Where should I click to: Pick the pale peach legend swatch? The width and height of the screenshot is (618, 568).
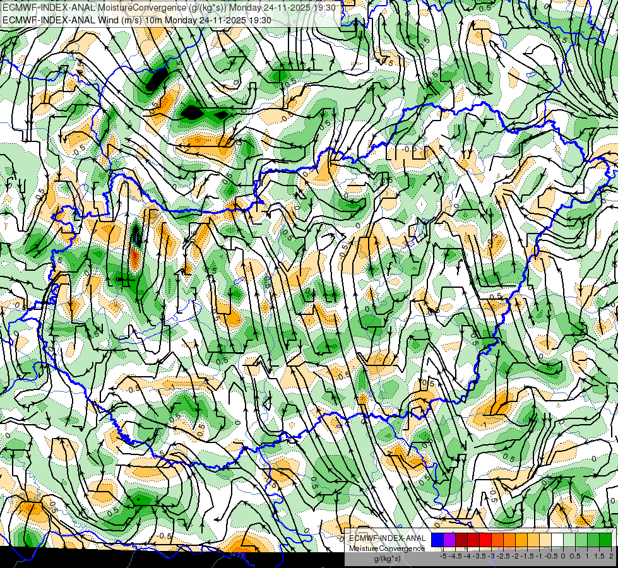coord(545,540)
